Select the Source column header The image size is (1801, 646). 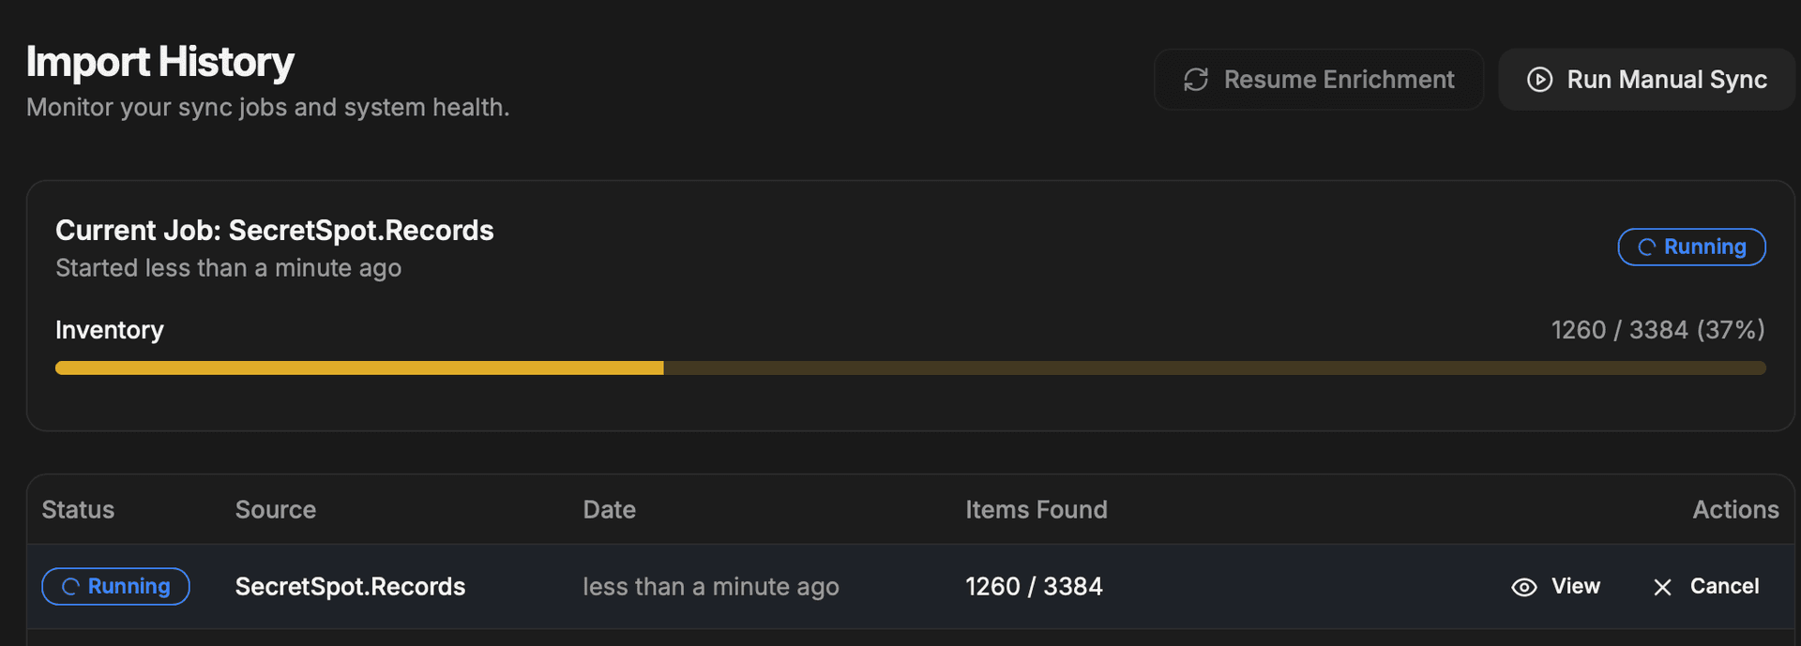tap(275, 509)
